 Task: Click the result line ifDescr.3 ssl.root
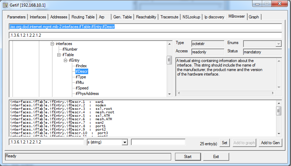(61, 109)
